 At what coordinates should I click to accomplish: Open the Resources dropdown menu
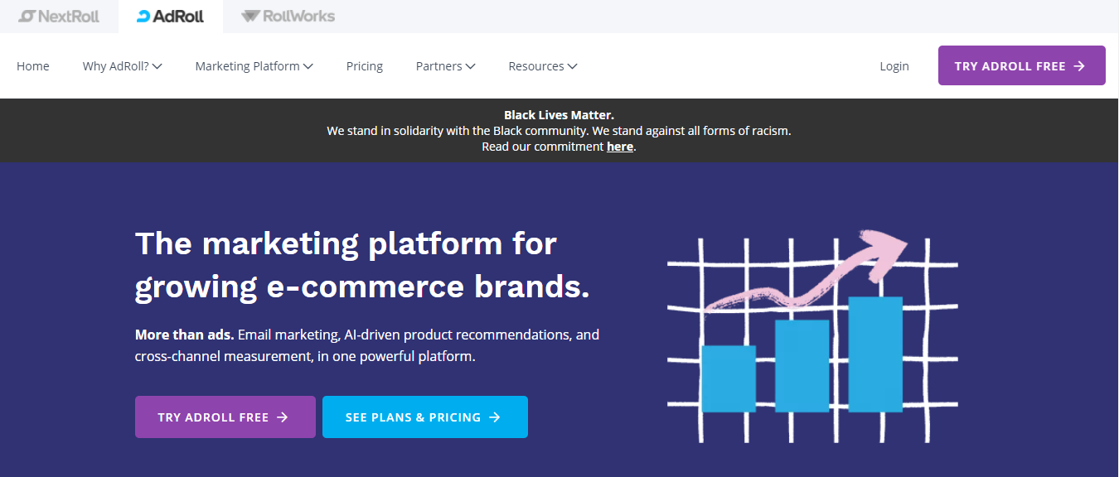(x=543, y=66)
